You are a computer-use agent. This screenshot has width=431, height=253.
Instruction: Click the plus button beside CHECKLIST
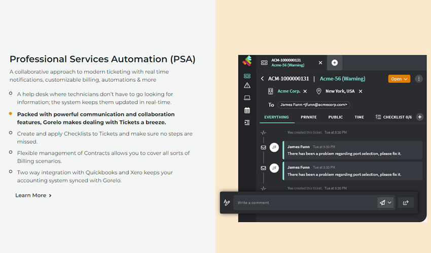pos(420,117)
